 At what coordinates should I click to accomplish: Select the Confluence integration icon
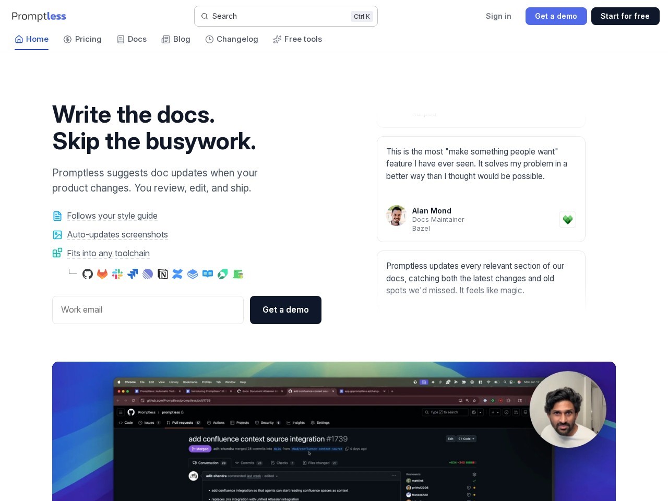click(x=177, y=274)
